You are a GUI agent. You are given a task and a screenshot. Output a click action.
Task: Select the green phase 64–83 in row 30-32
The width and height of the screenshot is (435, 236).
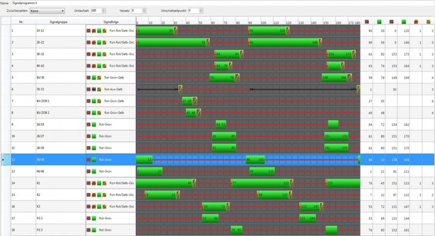tap(228, 54)
